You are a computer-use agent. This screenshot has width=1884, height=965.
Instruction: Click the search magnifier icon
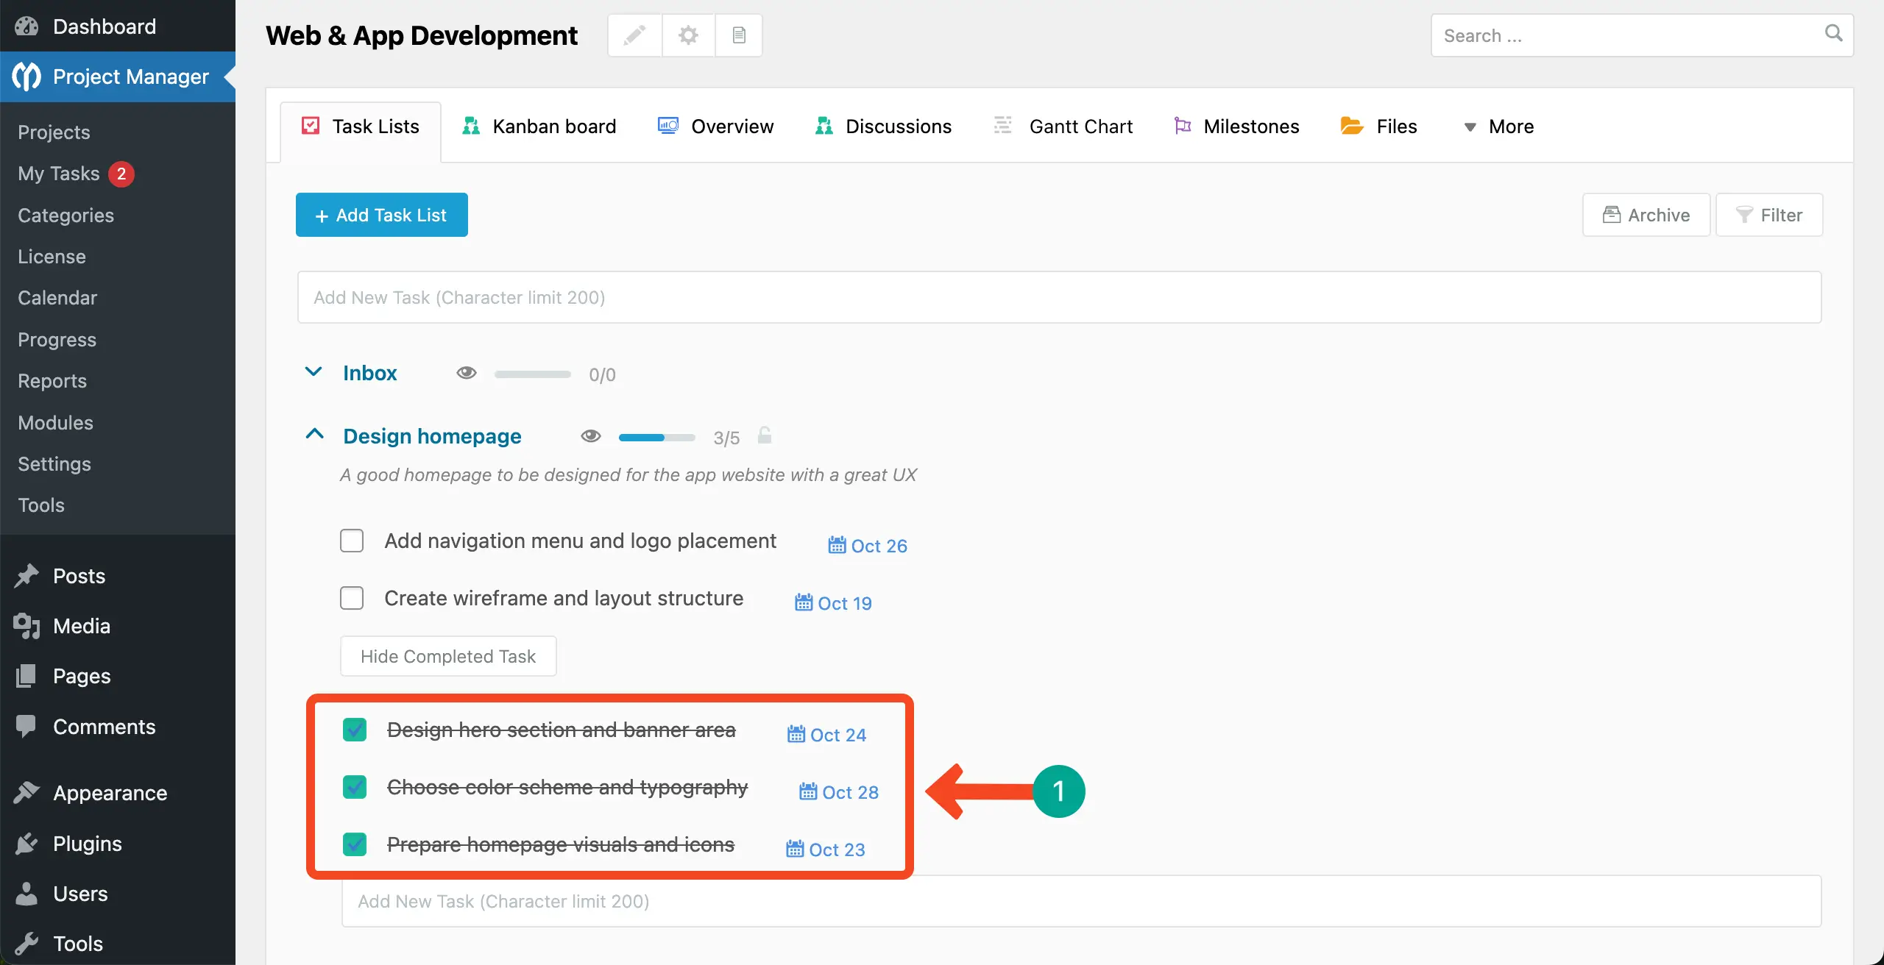point(1833,34)
